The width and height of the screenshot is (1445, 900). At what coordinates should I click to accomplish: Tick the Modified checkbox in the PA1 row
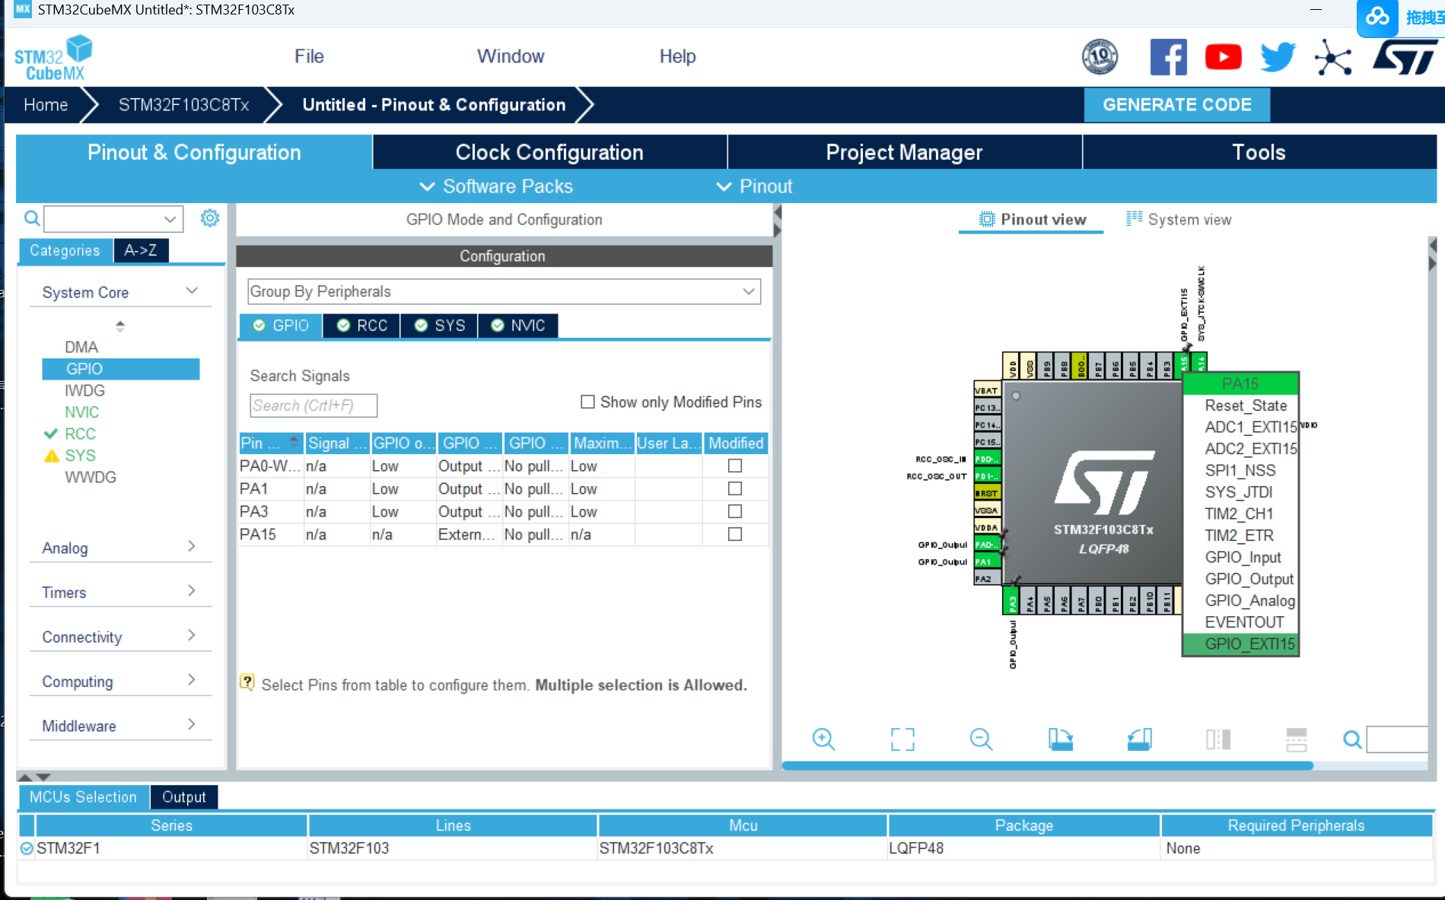(x=735, y=488)
